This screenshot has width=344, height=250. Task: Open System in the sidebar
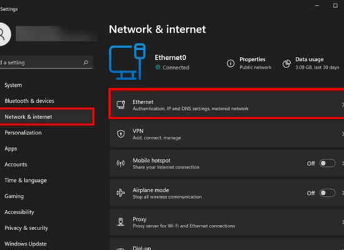pyautogui.click(x=13, y=85)
